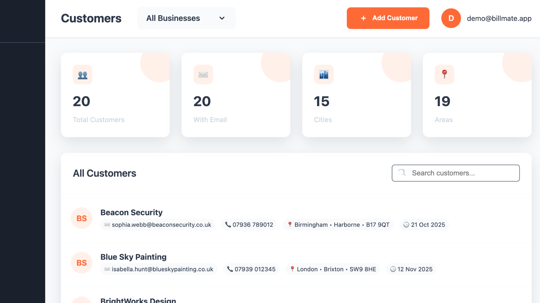
Task: Click the pin icon on Areas card
Action: coord(444,74)
